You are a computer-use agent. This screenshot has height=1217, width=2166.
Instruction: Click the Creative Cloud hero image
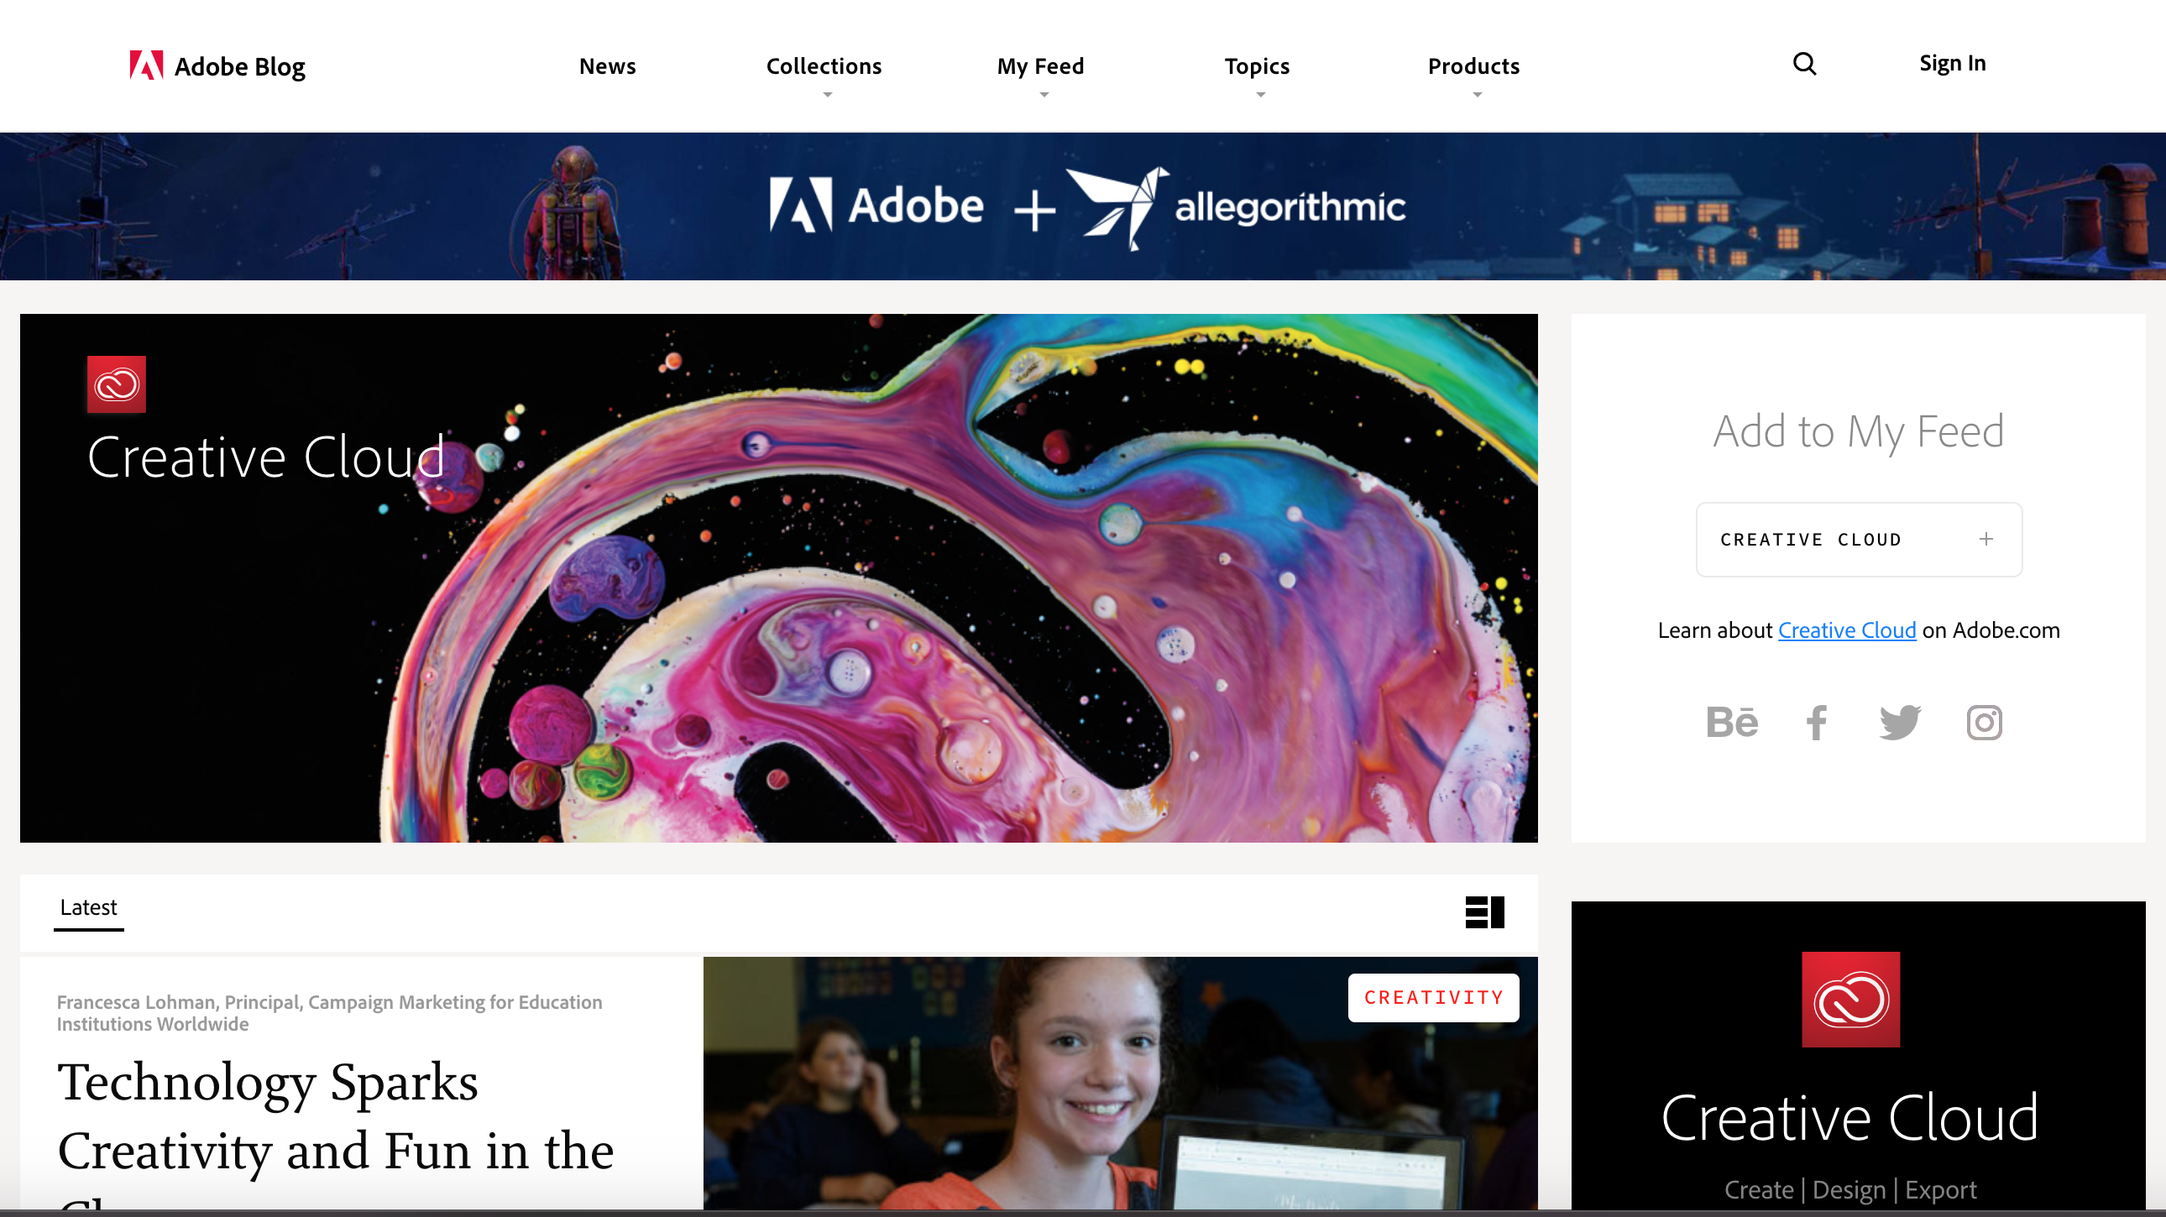[778, 578]
